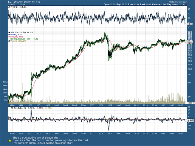195x146 pixels.
Task: Click the yellow warning triangle icon
Action: pos(10,140)
